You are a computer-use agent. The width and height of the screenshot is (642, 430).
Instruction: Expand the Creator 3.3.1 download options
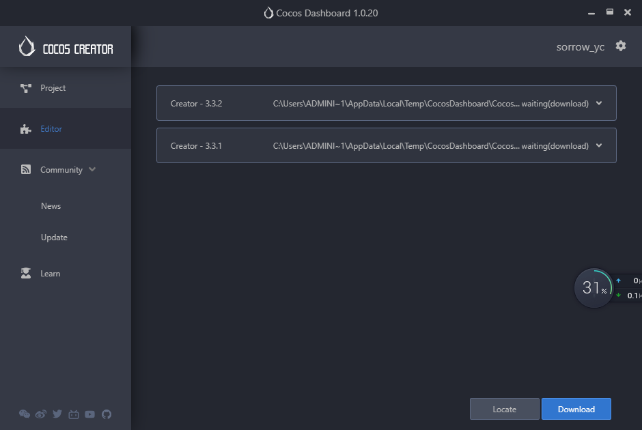[x=599, y=145]
